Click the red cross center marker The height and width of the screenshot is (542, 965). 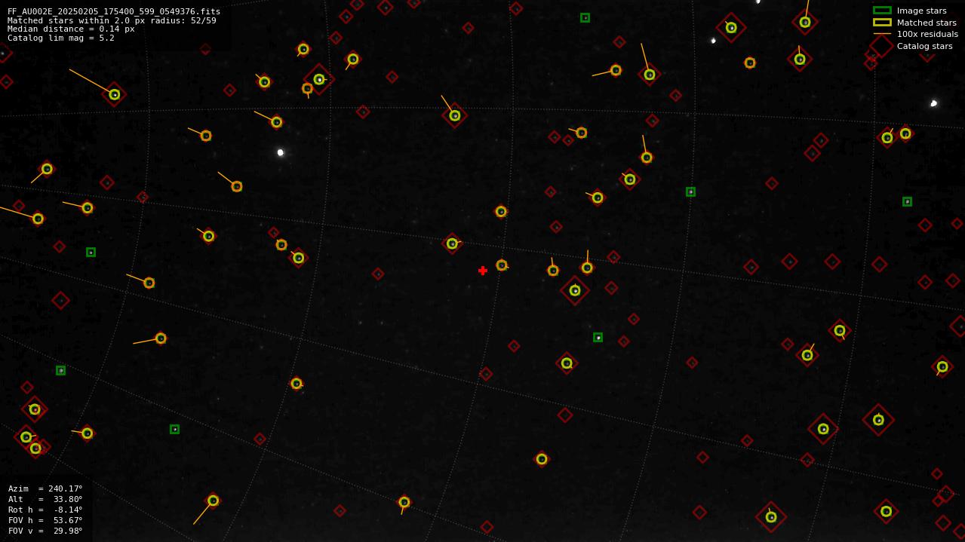tap(483, 271)
